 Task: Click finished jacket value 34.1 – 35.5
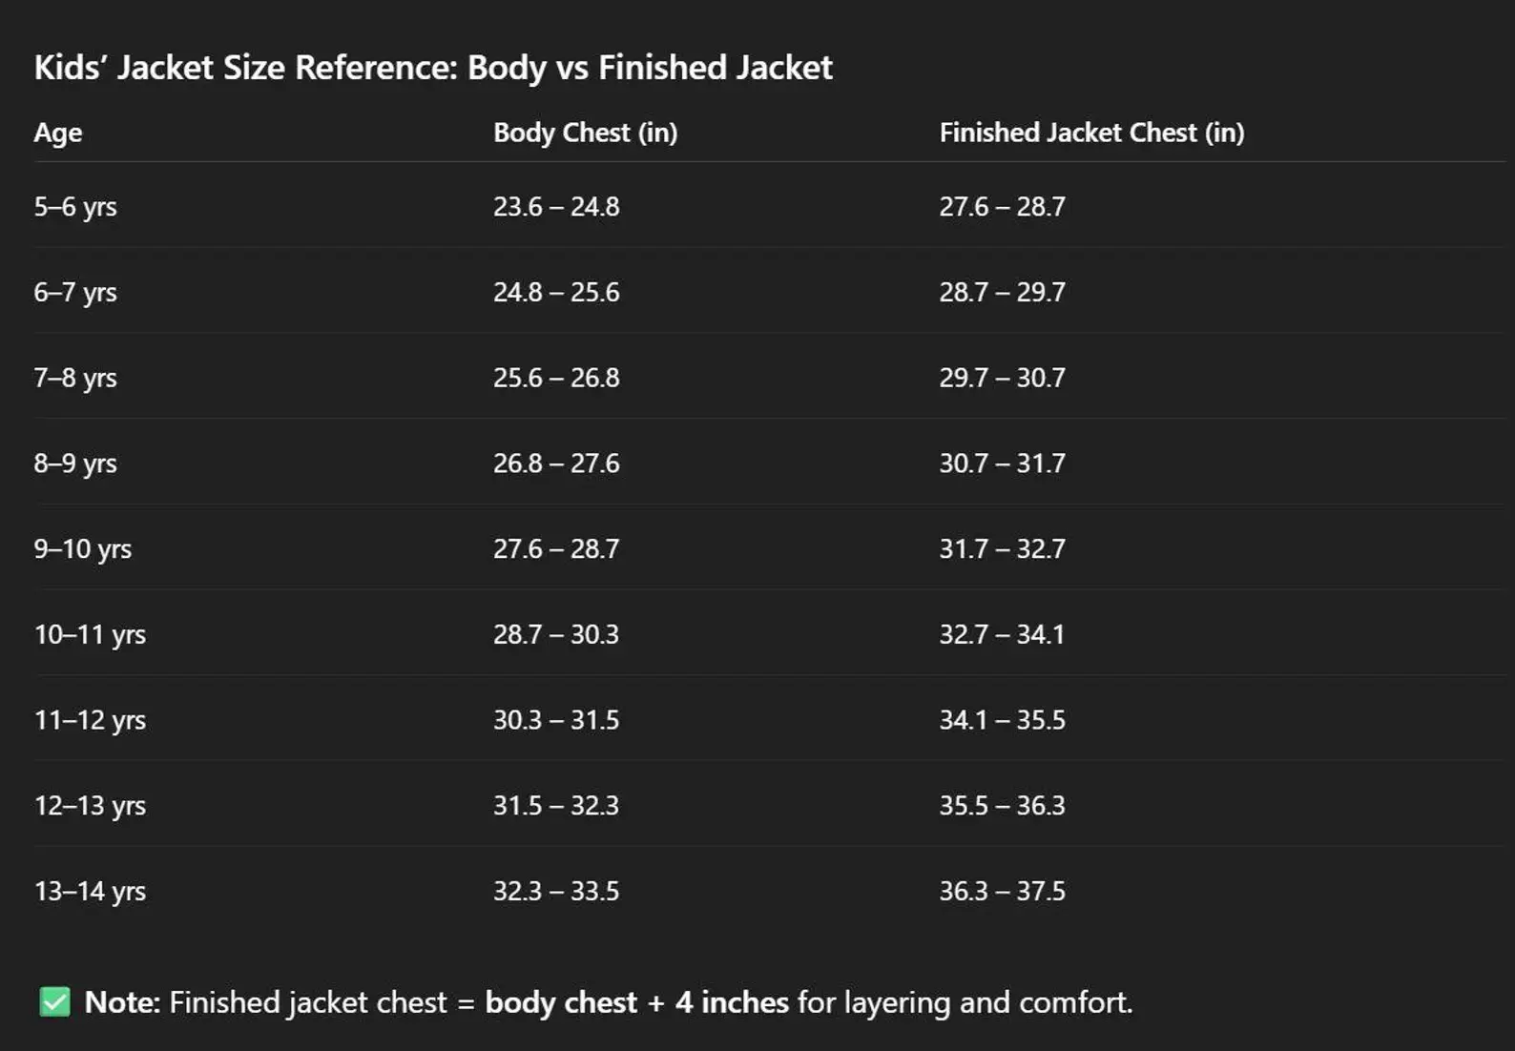point(1002,720)
